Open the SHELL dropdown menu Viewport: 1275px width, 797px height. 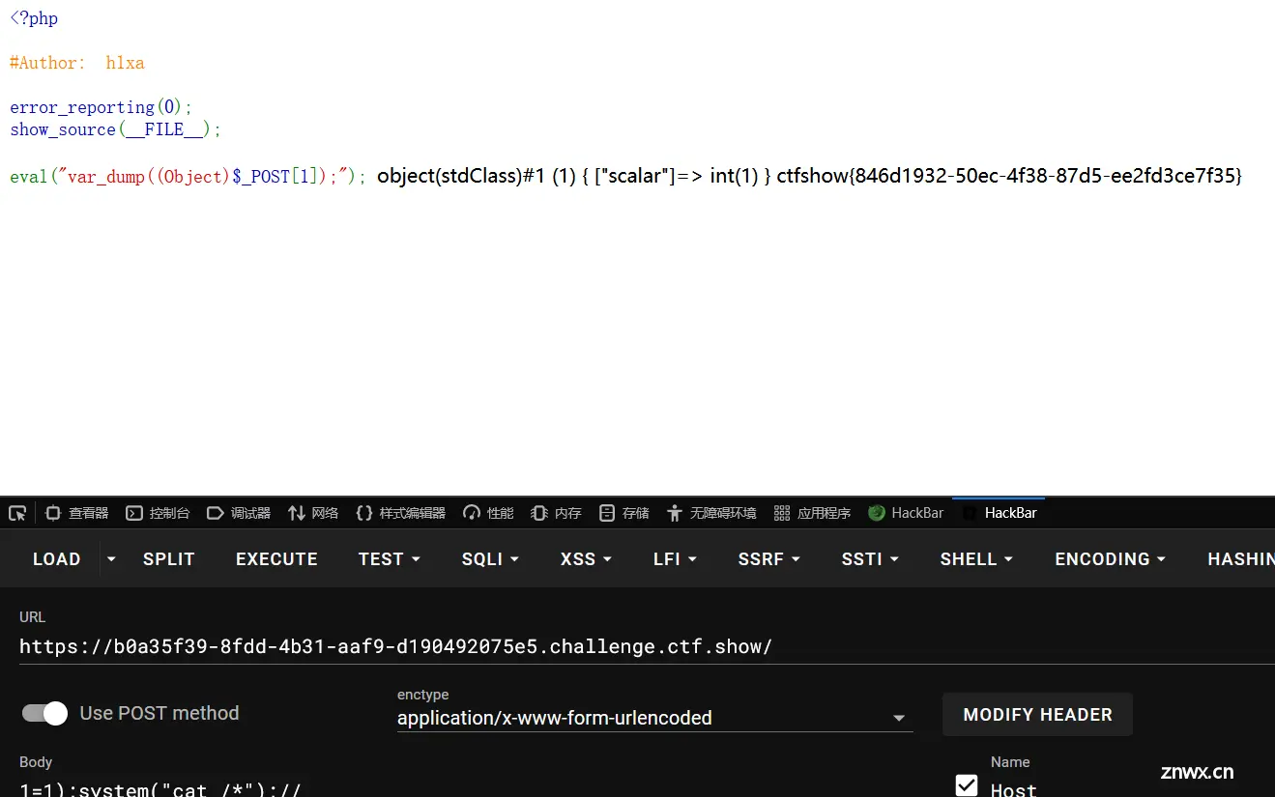click(976, 559)
